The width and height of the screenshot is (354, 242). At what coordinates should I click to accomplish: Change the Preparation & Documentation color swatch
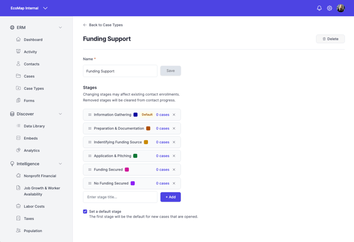click(x=148, y=128)
